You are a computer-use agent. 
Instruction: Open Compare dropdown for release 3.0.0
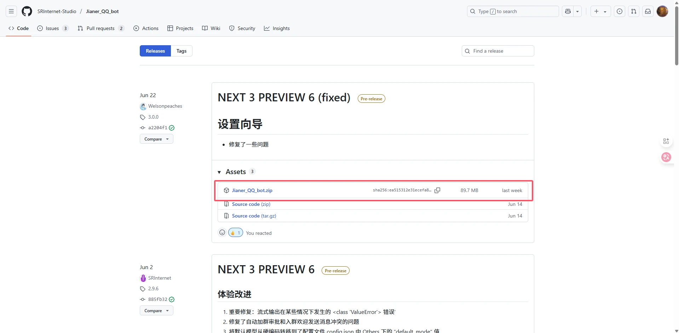click(x=156, y=139)
